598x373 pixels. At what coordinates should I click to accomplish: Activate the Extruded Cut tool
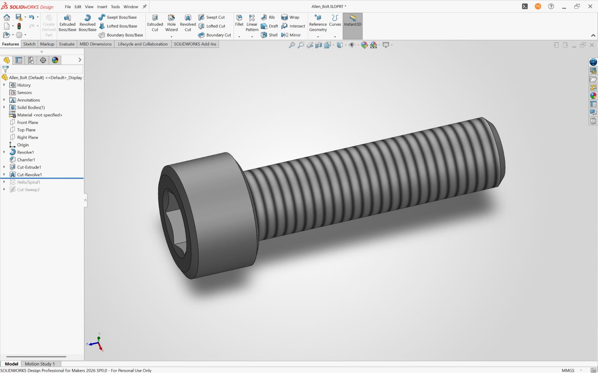point(155,23)
